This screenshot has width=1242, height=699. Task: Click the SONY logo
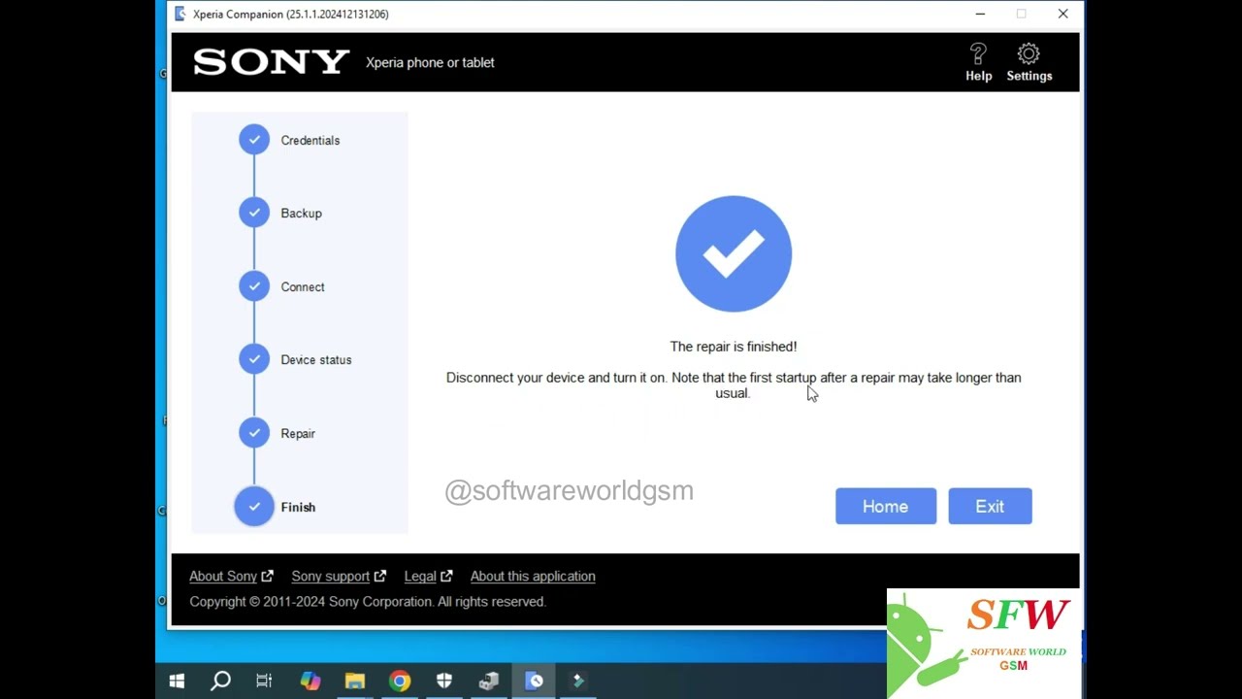271,62
